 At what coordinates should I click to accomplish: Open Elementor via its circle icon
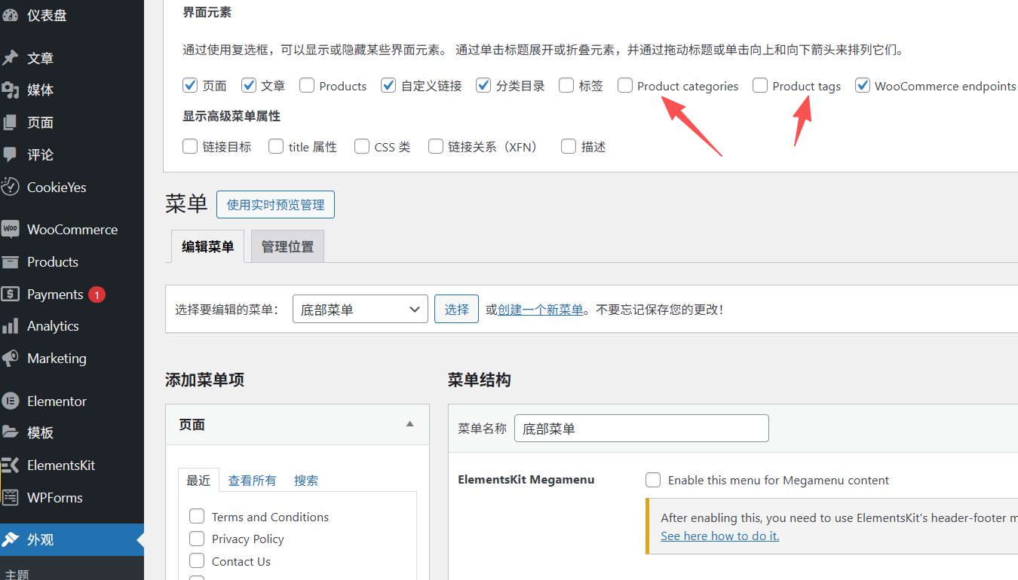tap(11, 401)
